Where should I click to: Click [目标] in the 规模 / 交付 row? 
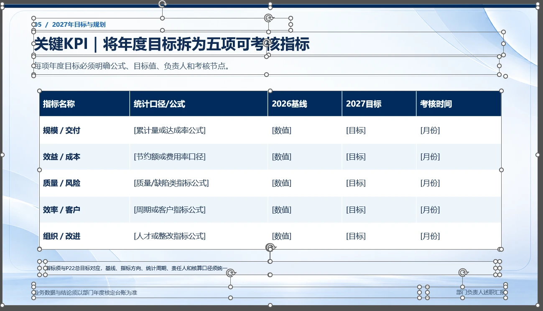[356, 130]
